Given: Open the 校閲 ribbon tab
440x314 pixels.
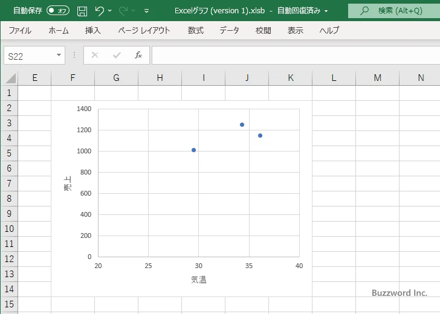Looking at the screenshot, I should pyautogui.click(x=264, y=30).
